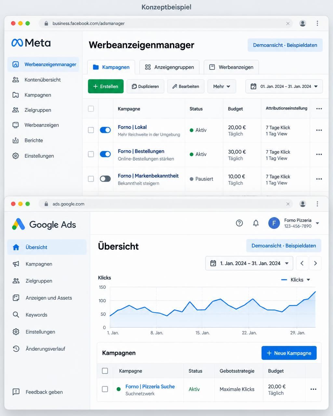Click the Neue Kampagne button

pos(289,353)
